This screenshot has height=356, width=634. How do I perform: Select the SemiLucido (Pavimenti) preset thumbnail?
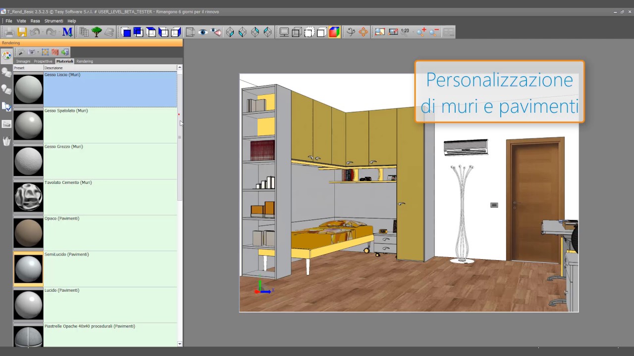(28, 269)
